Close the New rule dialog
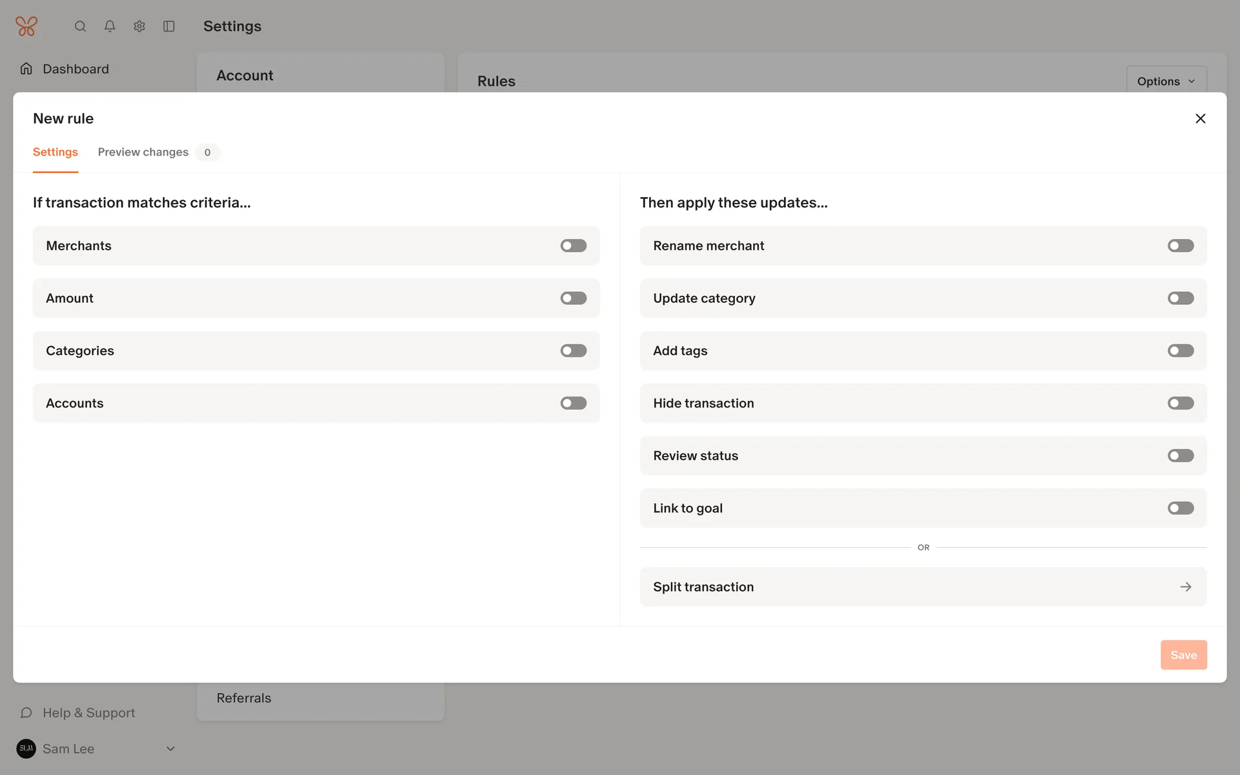 (x=1200, y=119)
